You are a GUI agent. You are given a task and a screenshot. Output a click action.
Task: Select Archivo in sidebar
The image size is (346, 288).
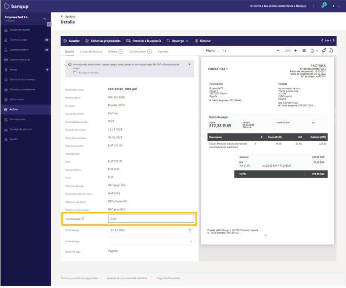(26, 110)
